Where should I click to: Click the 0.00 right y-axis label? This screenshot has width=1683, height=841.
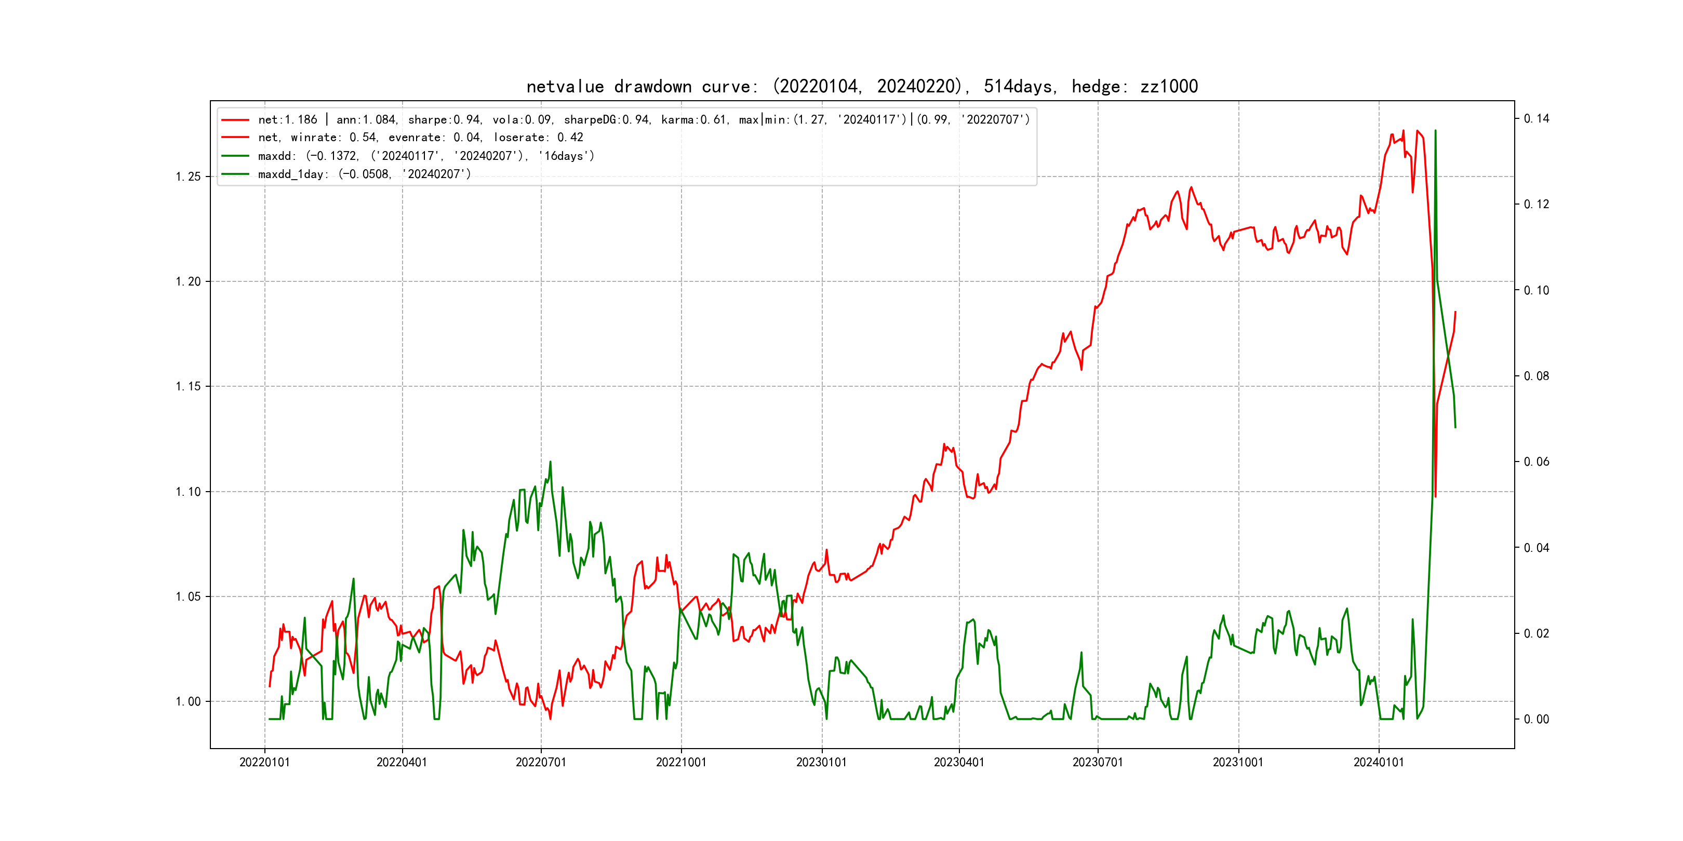pyautogui.click(x=1536, y=720)
